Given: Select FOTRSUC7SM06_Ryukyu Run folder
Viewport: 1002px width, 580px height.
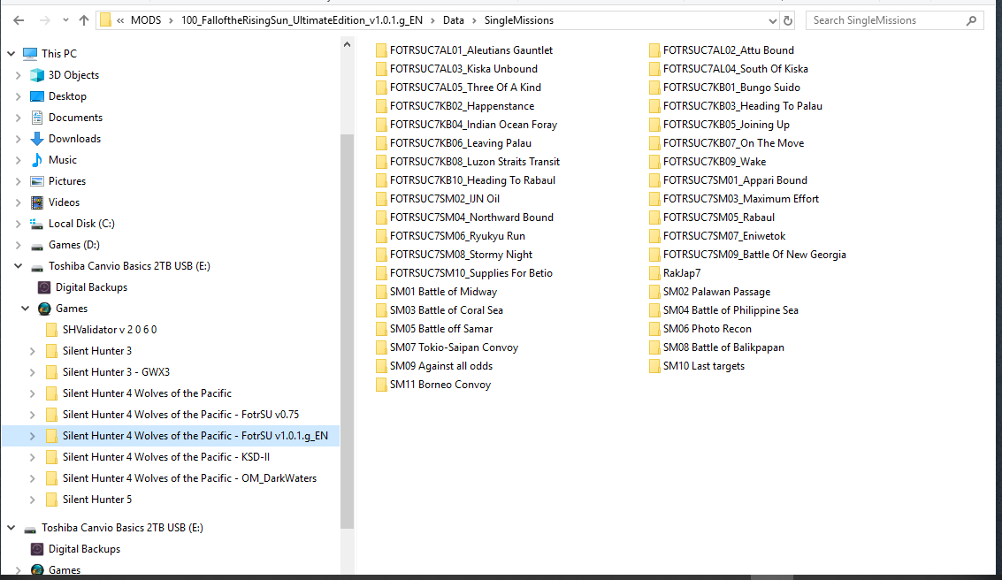Looking at the screenshot, I should click(457, 236).
